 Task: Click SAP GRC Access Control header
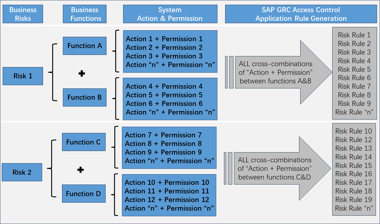point(301,14)
